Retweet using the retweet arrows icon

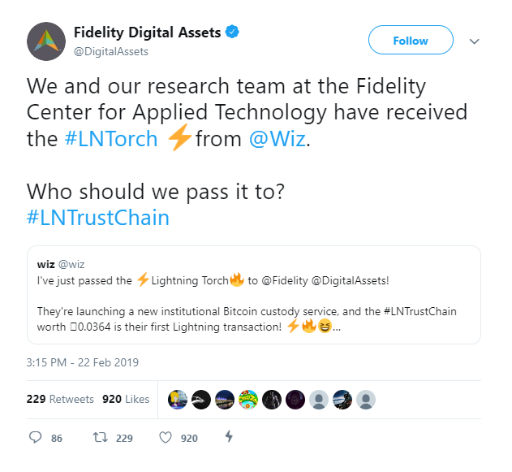point(101,437)
